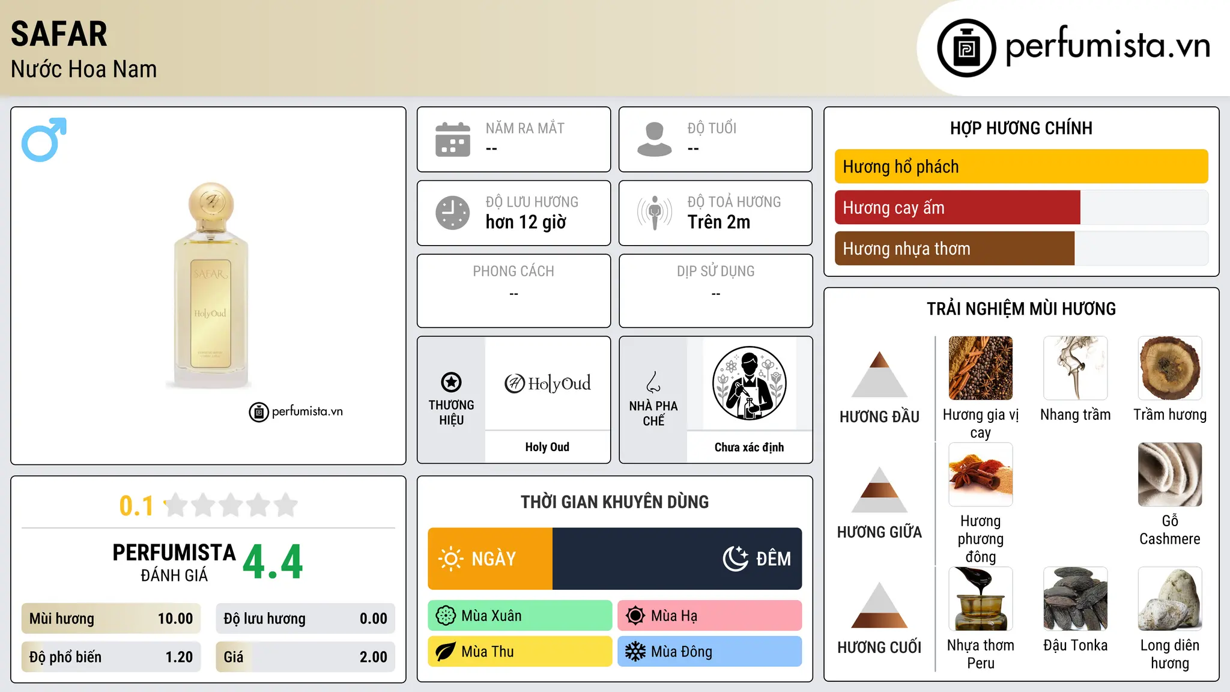This screenshot has height=692, width=1230.
Task: Click the pink Mùa Hạ season tile
Action: 710,616
